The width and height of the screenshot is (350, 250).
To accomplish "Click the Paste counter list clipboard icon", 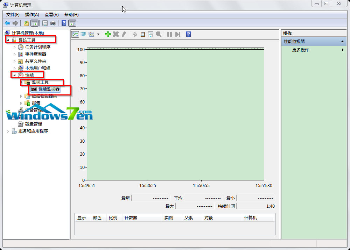I will click(x=143, y=34).
